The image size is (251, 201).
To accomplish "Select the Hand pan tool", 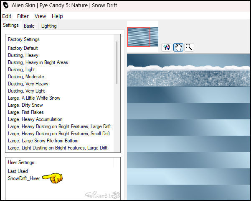I will (178, 47).
